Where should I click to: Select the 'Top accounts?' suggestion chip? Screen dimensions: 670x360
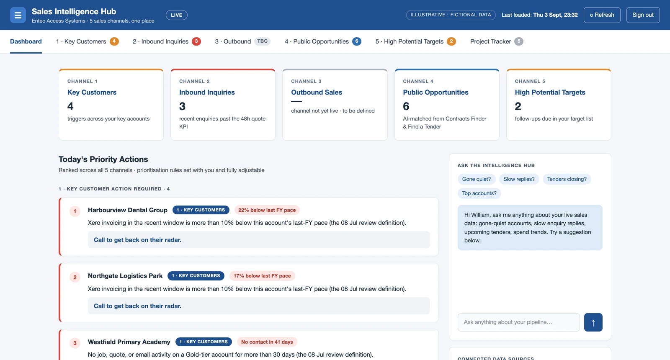coord(479,193)
